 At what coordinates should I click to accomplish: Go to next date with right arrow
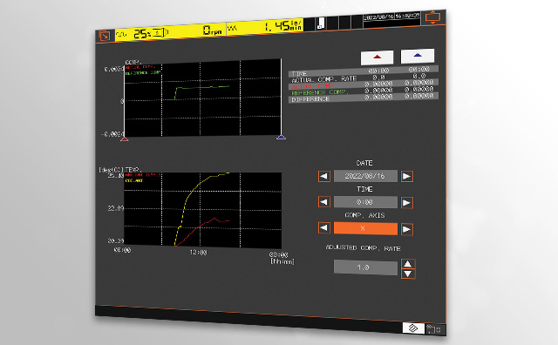(407, 176)
